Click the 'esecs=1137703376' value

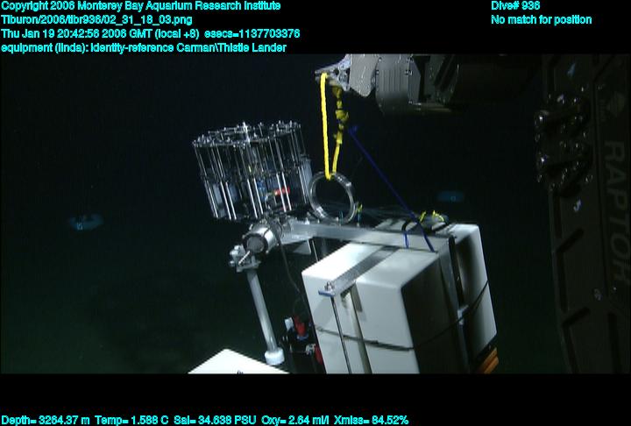(252, 34)
